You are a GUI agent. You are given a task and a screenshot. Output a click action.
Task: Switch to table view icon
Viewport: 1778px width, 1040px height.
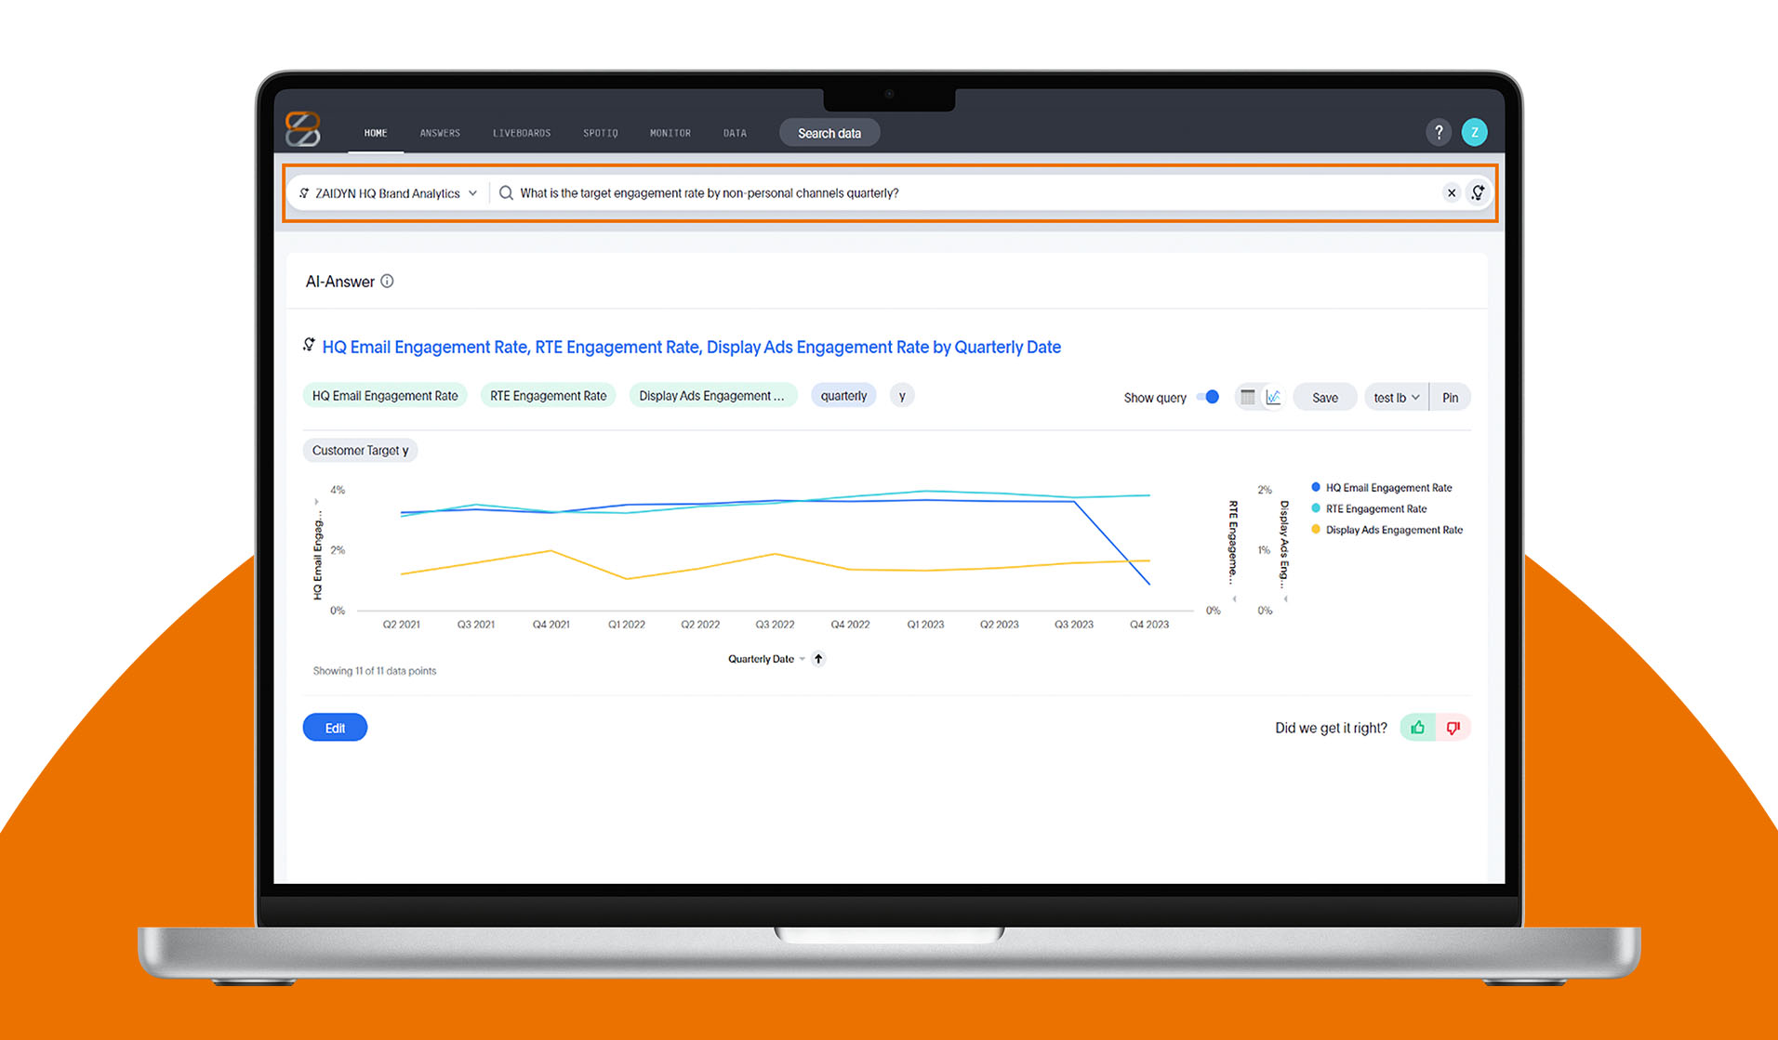pos(1248,398)
